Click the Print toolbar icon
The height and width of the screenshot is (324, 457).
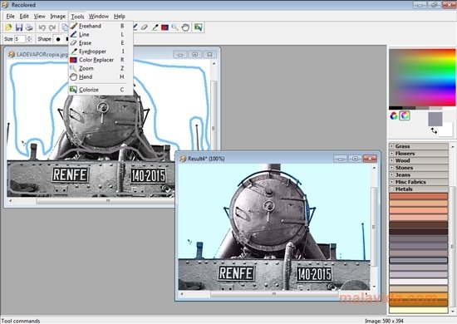coord(29,27)
